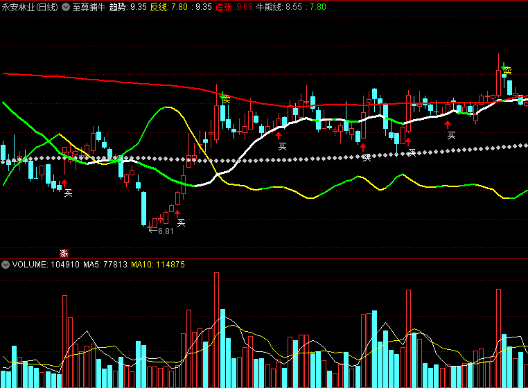The width and height of the screenshot is (528, 388).
Task: Click the MA5: 77813 label
Action: tap(105, 265)
